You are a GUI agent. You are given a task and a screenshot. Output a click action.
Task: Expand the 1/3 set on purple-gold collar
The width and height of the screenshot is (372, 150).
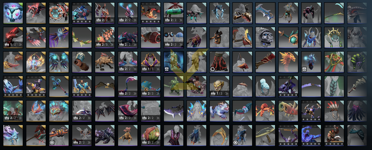[158, 69]
